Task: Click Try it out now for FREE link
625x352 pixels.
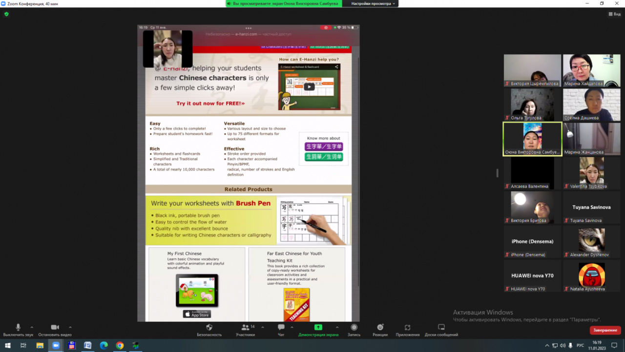Action: coord(210,104)
